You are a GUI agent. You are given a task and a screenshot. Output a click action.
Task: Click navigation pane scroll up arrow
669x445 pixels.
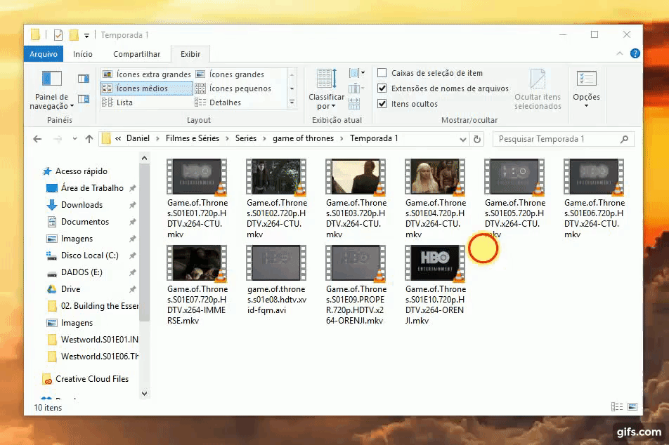point(144,159)
